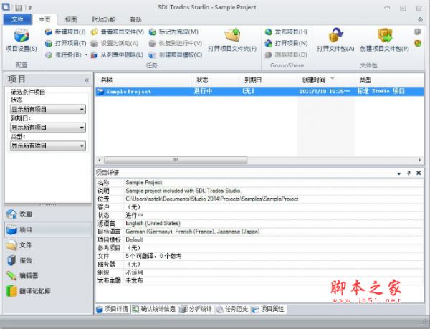Select the Confirmation Statistics (确认统计信息) tab

pyautogui.click(x=154, y=309)
